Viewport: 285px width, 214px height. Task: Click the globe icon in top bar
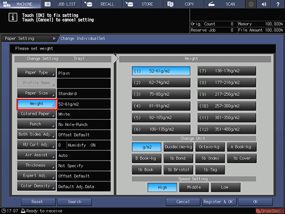251,4
